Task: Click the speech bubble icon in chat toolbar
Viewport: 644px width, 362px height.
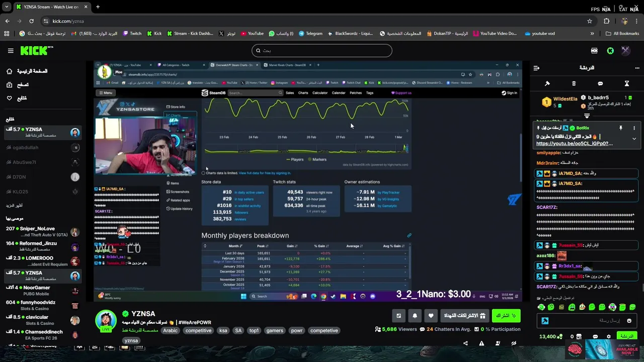Action: pyautogui.click(x=600, y=83)
